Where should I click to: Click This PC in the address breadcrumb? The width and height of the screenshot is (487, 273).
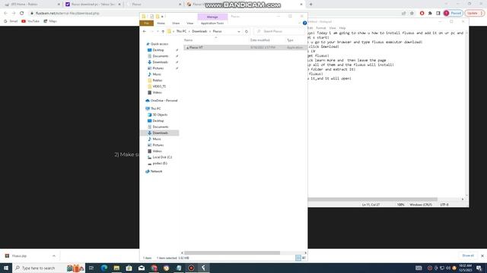coord(181,31)
